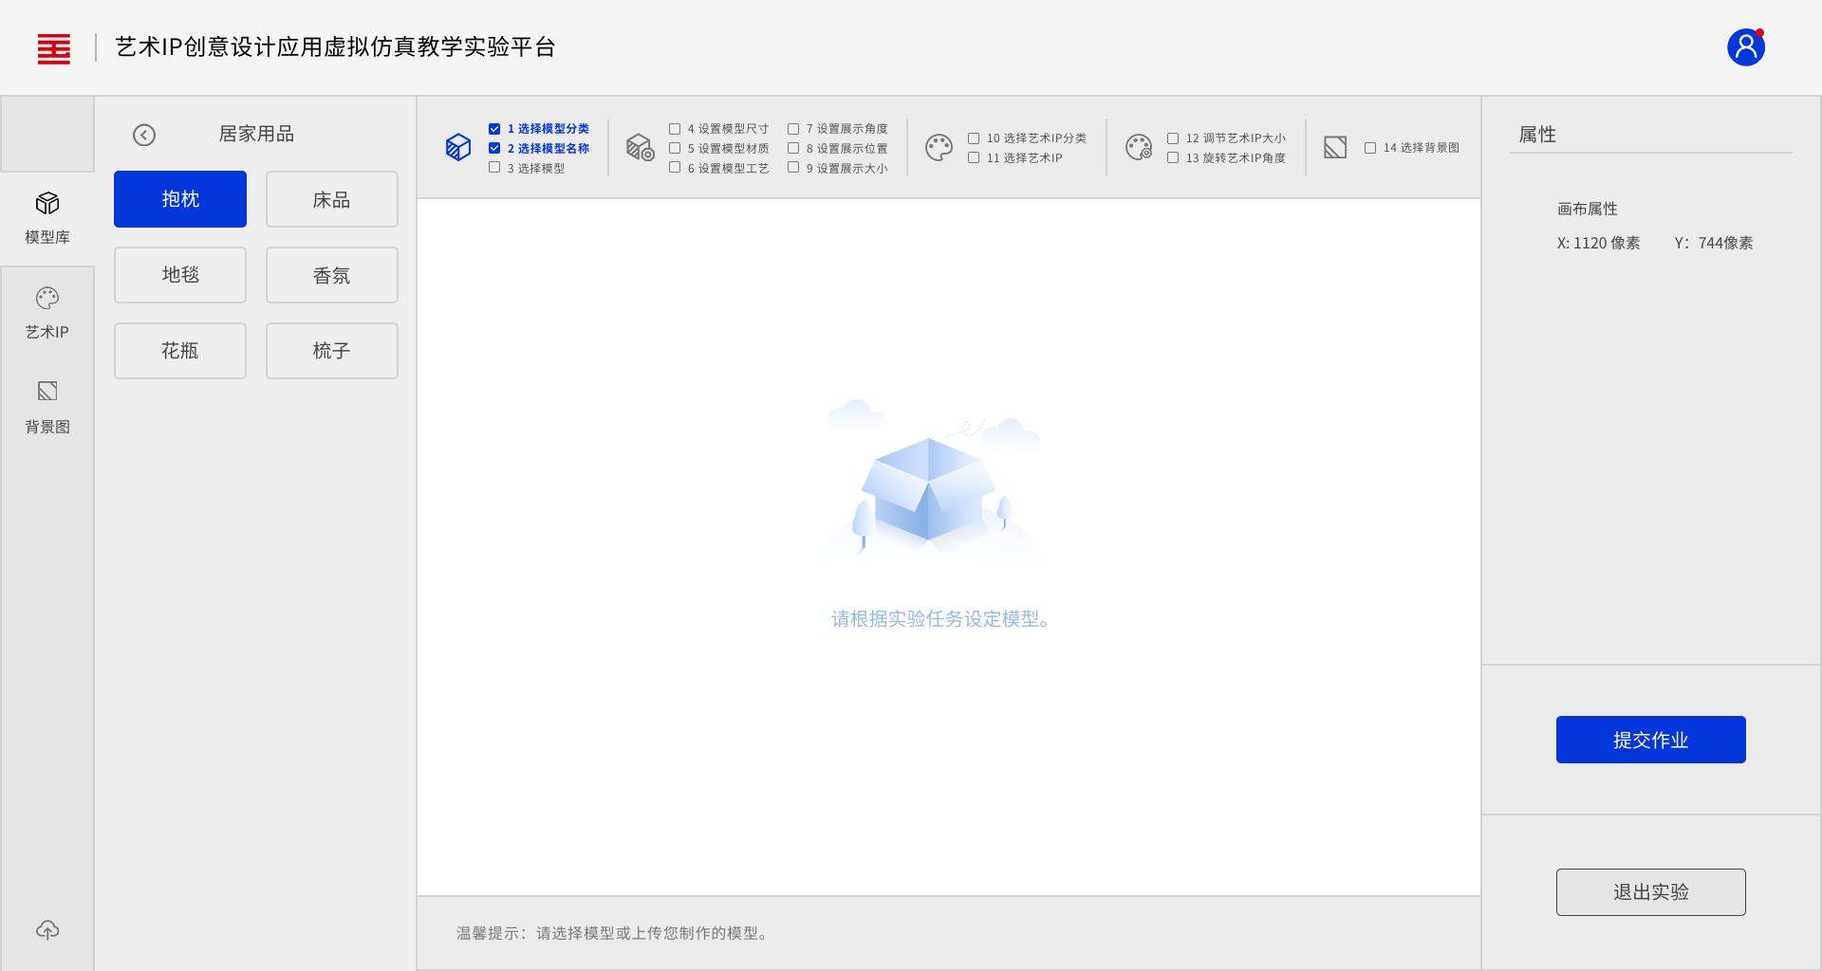Check step 8 设置展示位置
This screenshot has width=1822, height=971.
(x=793, y=148)
